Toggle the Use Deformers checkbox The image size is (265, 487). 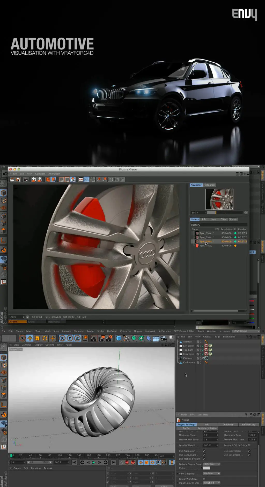249,455
